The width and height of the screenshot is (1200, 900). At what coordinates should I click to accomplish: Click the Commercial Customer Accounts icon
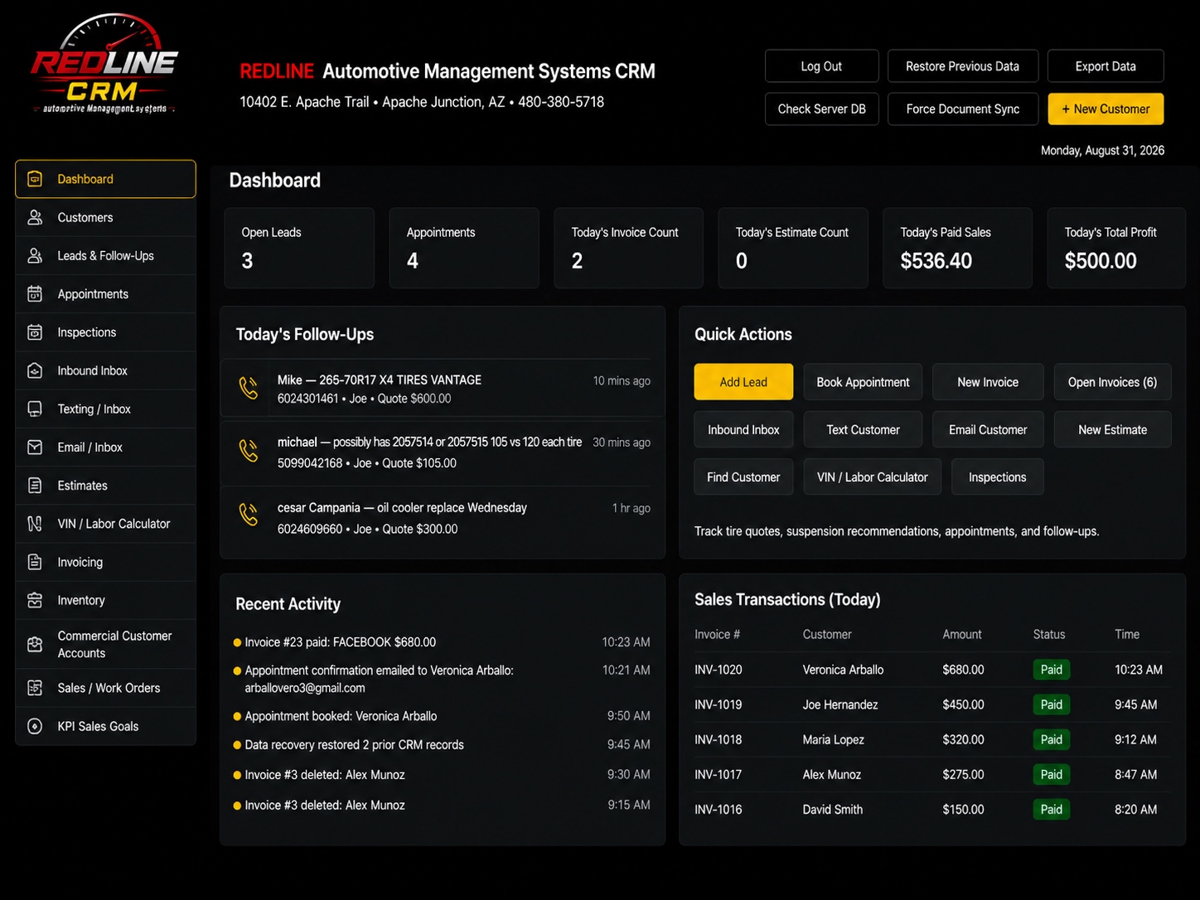35,644
